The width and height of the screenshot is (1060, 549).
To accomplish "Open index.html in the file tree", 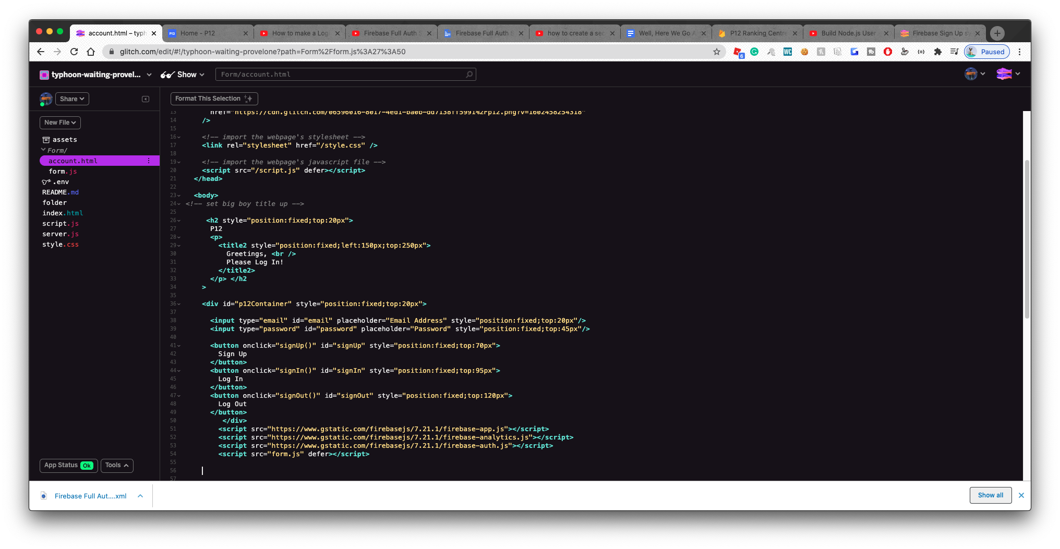I will point(63,213).
